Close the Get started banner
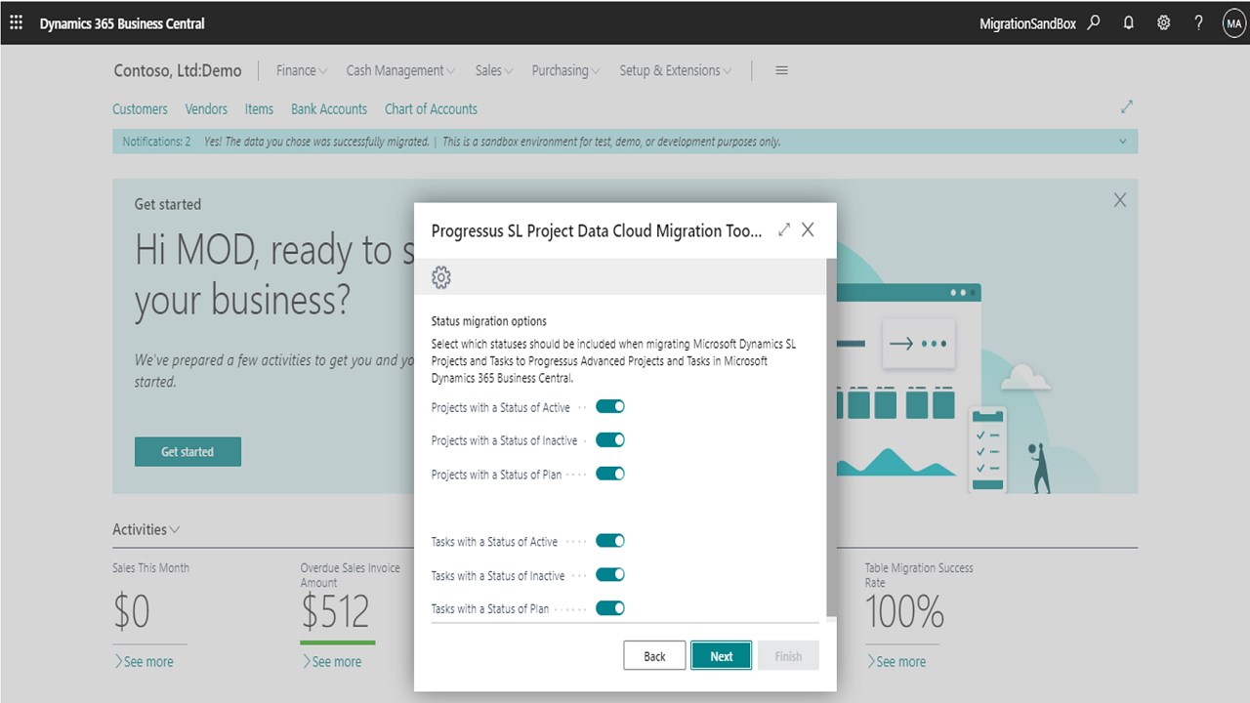 click(x=1120, y=200)
